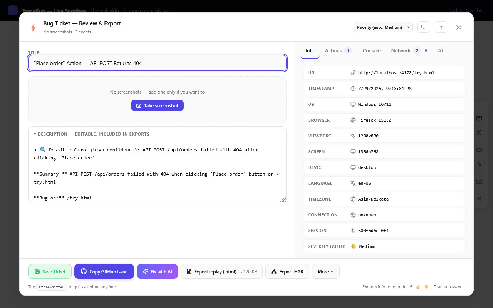Click background widget region capture icon
The image size is (493, 308).
[x=479, y=132]
